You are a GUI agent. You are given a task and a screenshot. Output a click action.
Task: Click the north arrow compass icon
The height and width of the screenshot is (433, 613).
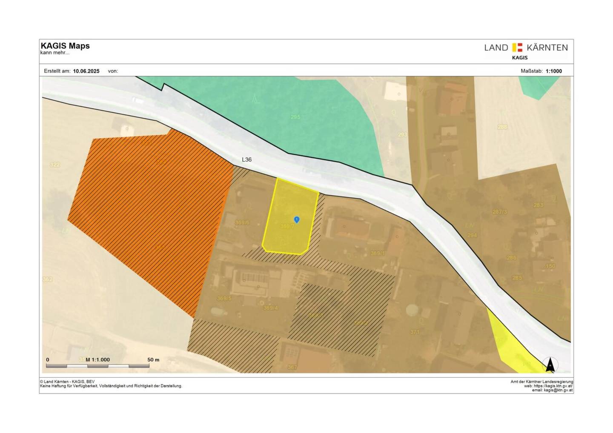click(x=550, y=365)
